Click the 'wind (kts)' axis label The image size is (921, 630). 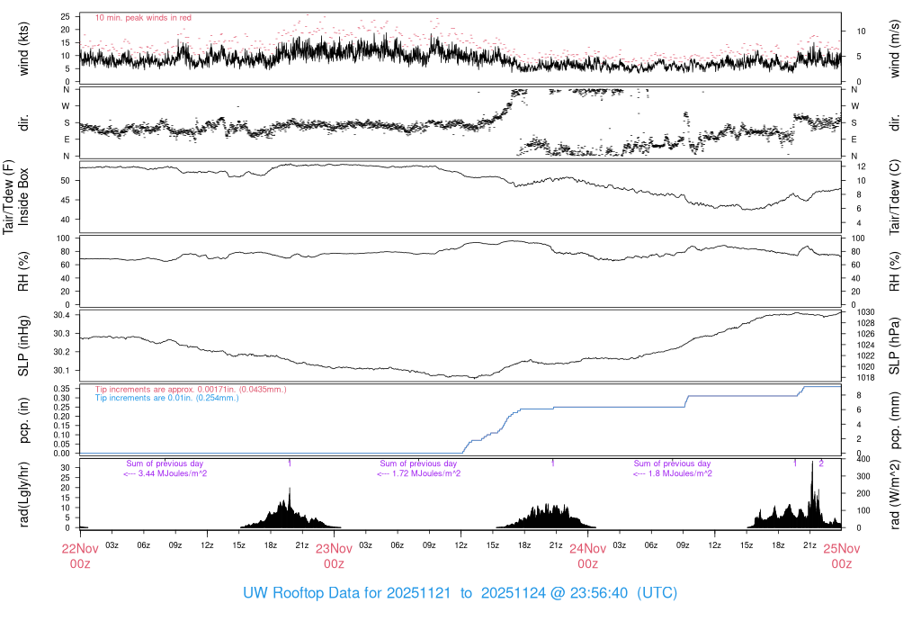23,49
